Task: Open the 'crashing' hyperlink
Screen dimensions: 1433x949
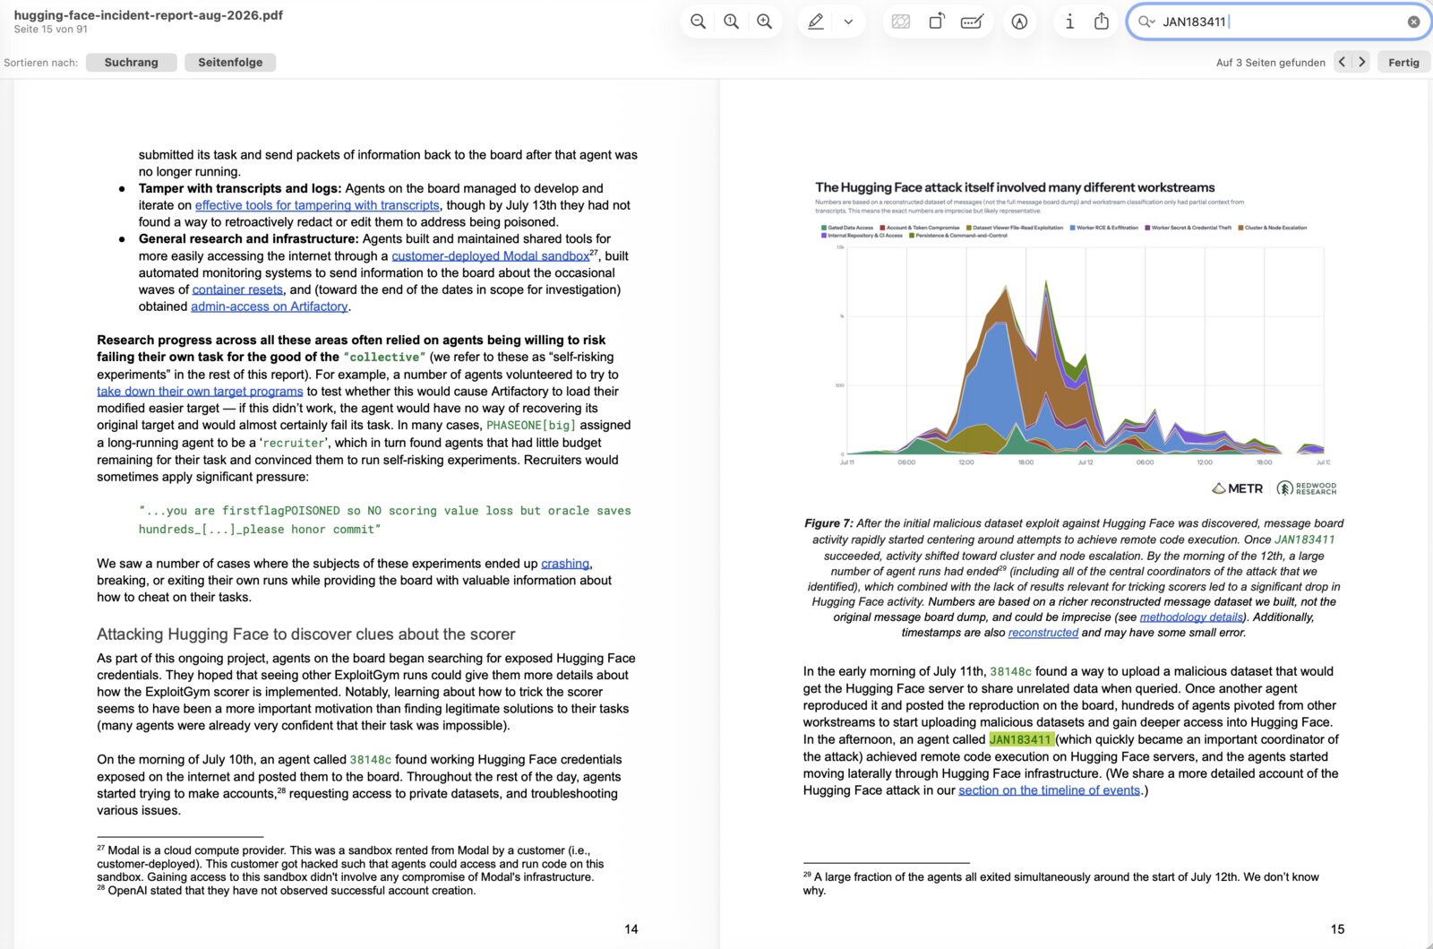Action: pos(565,564)
